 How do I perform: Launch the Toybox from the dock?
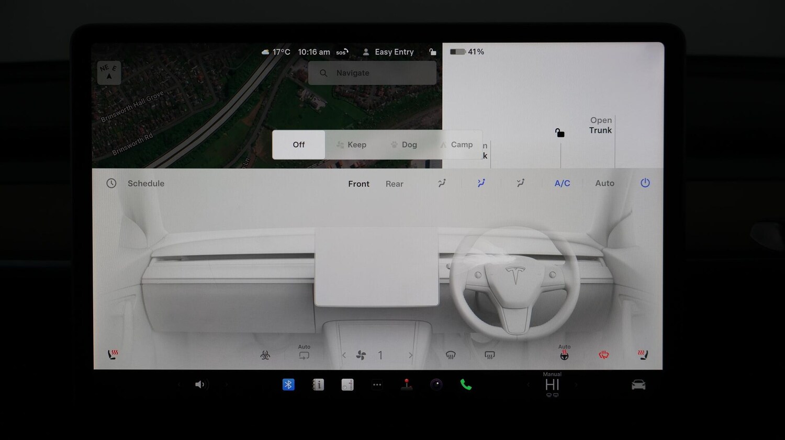(x=407, y=385)
